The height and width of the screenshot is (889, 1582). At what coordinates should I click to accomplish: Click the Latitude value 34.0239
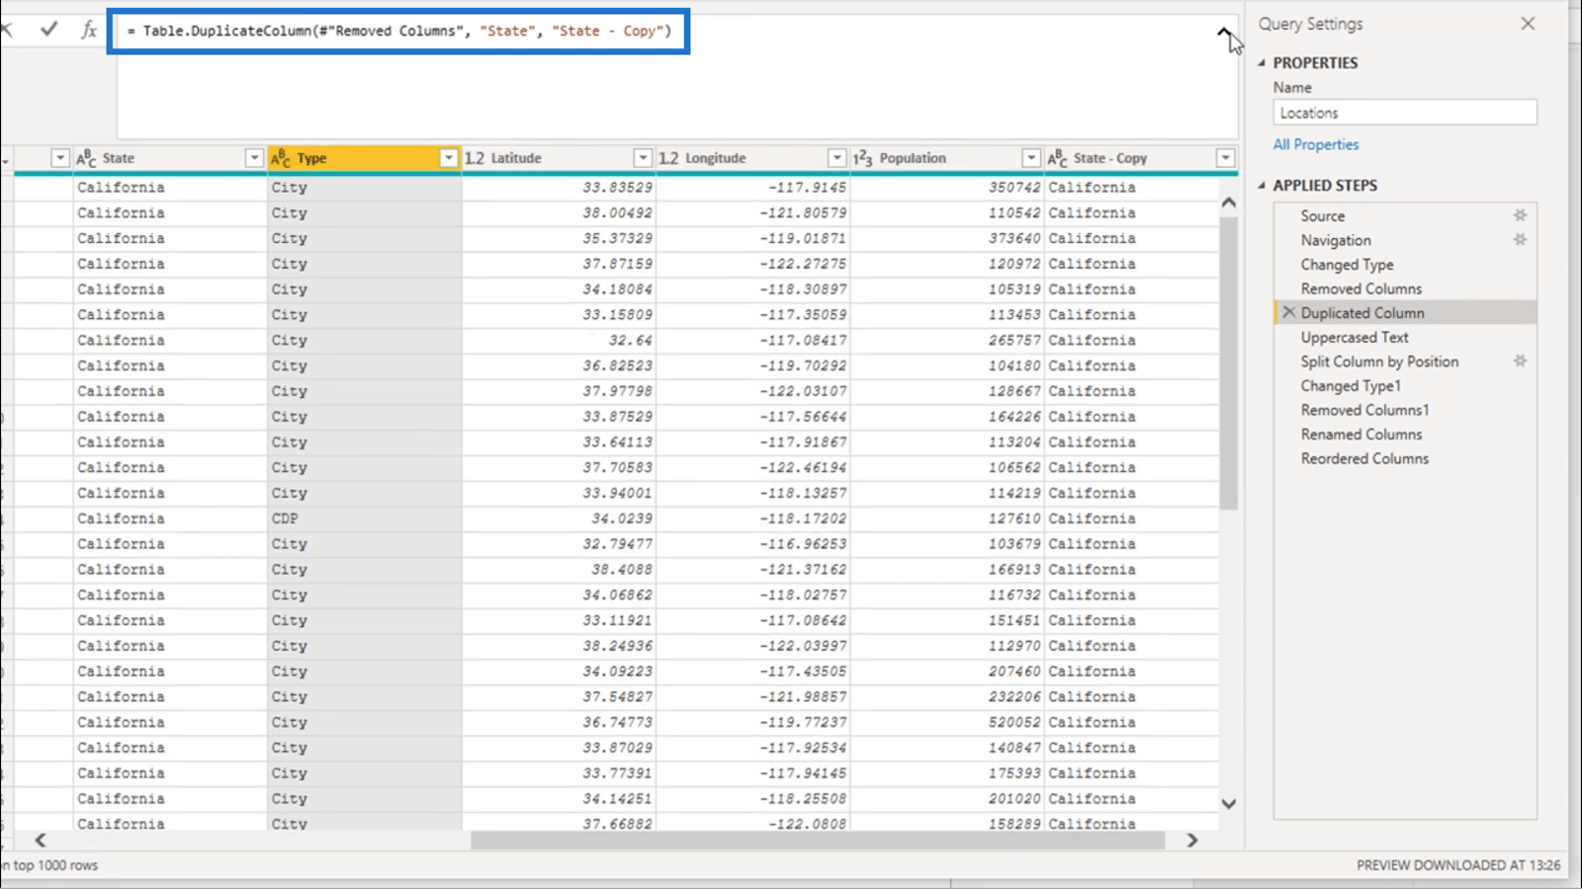pyautogui.click(x=621, y=519)
